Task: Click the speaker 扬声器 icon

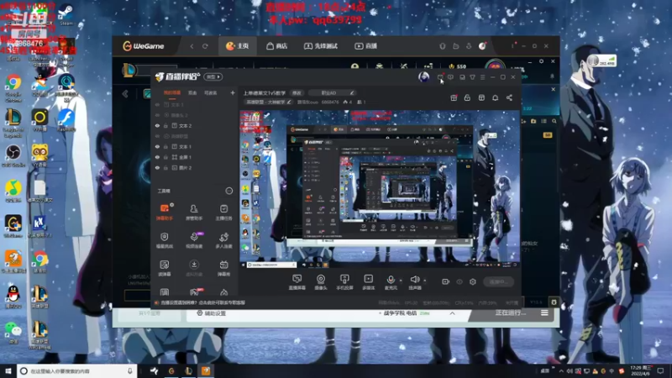Action: (414, 280)
